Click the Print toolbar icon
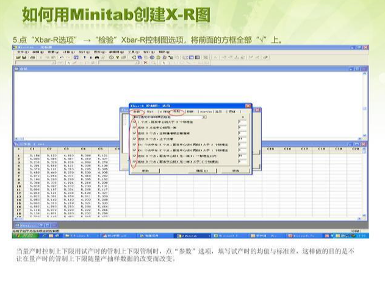385x282 pixels. tap(31, 57)
